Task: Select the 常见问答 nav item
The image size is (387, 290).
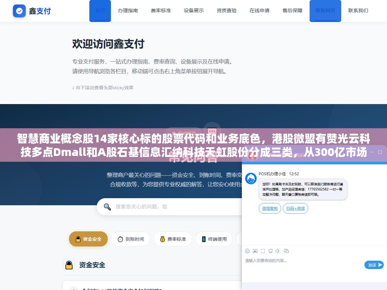Action: click(x=325, y=11)
